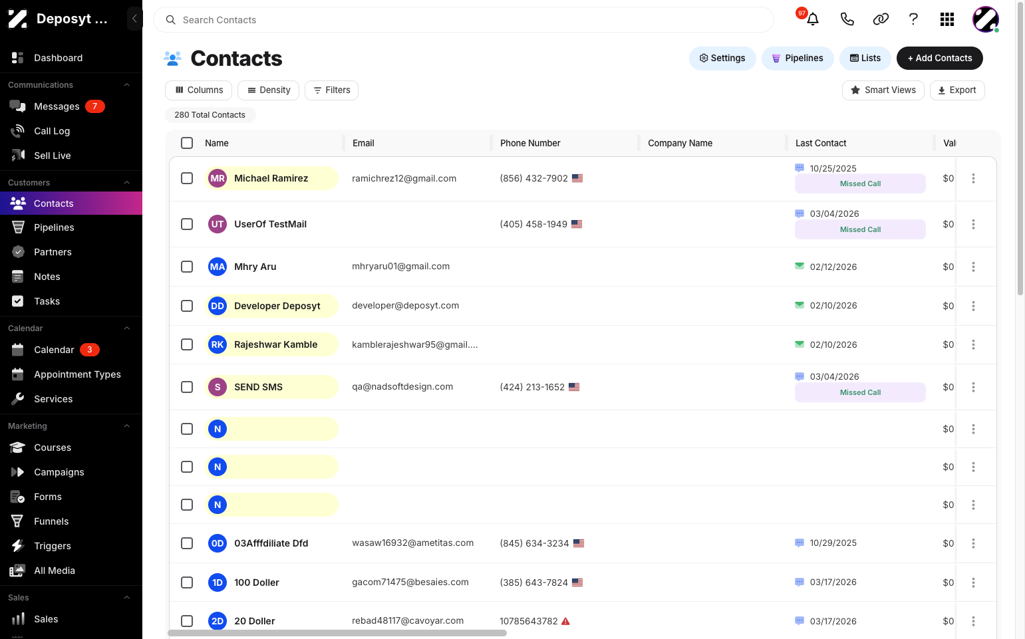Collapse the Marketing sidebar section
1025x639 pixels.
[x=126, y=426]
